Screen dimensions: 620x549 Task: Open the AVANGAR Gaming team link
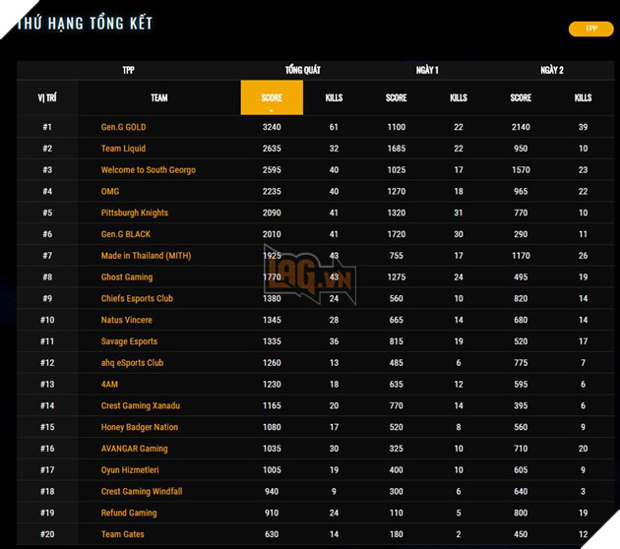coord(135,449)
